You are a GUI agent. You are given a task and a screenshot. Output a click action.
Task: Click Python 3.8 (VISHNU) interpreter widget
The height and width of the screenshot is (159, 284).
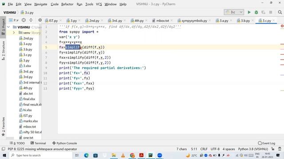click(253, 149)
